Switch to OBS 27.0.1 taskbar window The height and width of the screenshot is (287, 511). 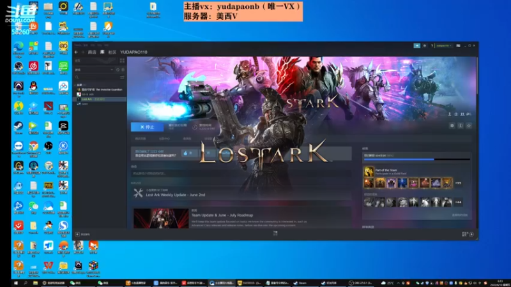coord(360,283)
